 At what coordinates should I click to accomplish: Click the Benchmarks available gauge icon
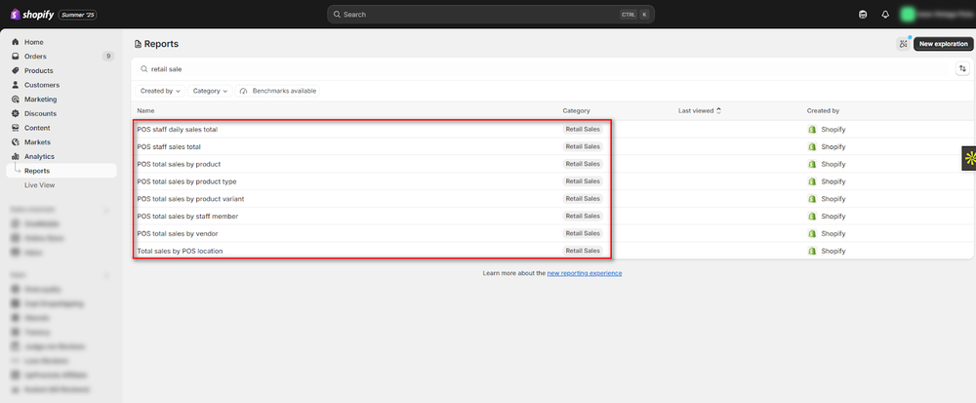click(x=244, y=91)
